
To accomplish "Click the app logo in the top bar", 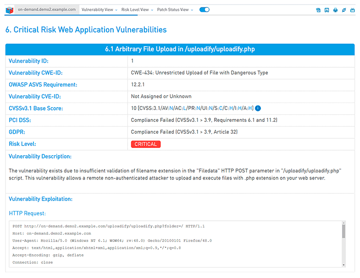I will (8, 10).
